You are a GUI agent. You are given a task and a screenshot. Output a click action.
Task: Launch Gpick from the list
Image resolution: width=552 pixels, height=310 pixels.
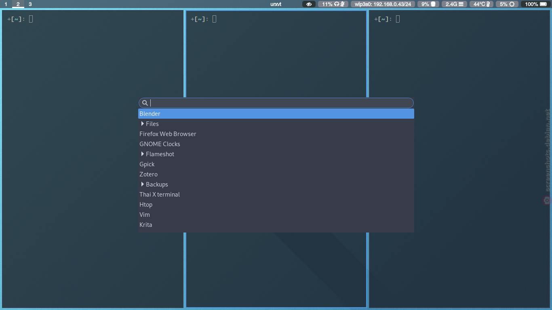(276, 164)
